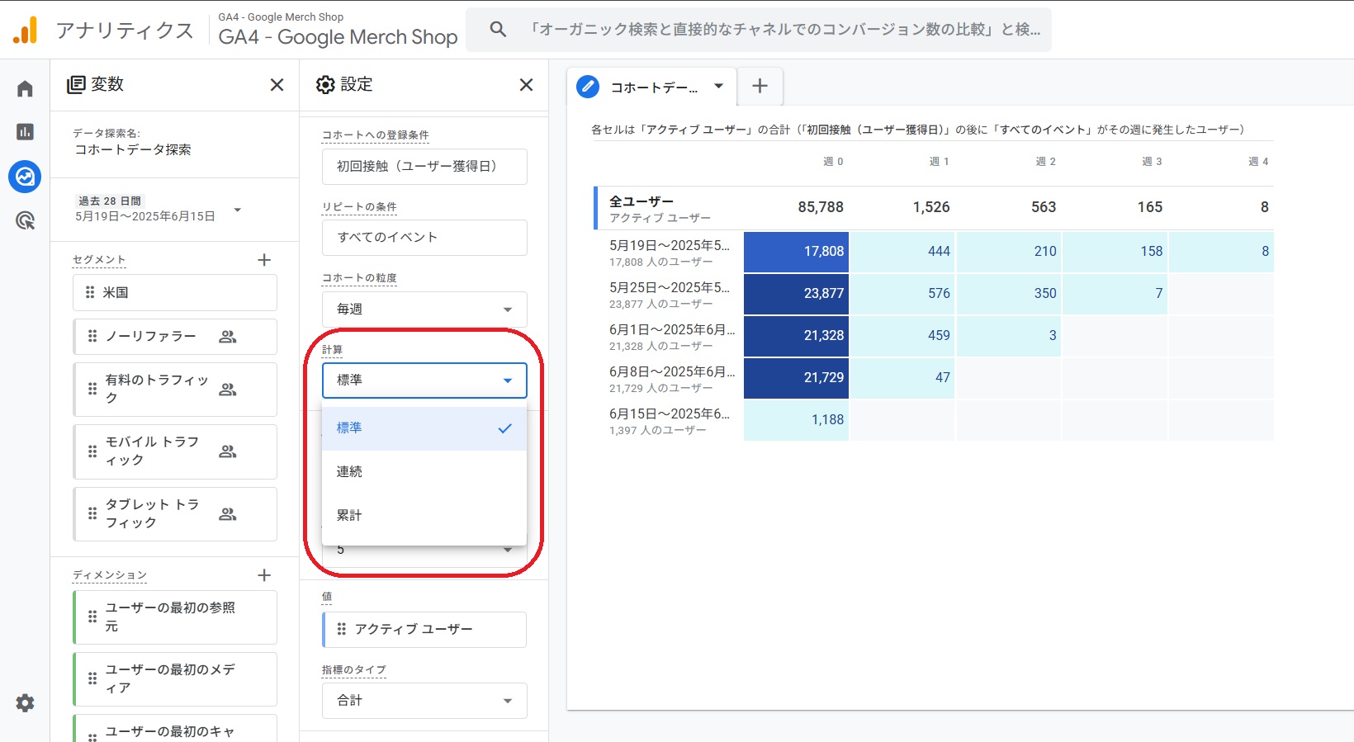
Task: Click cell 576 in week 1
Action: click(902, 294)
